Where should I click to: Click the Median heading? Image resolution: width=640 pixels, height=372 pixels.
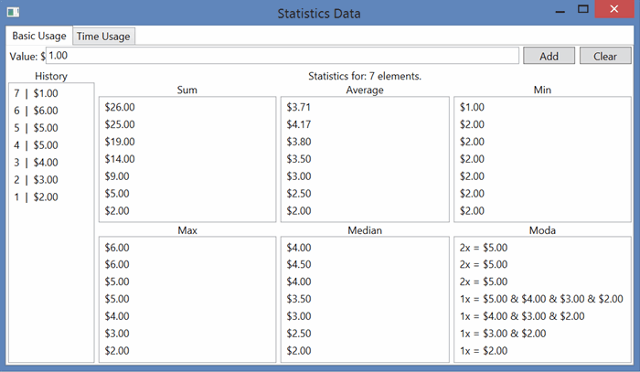(x=365, y=230)
